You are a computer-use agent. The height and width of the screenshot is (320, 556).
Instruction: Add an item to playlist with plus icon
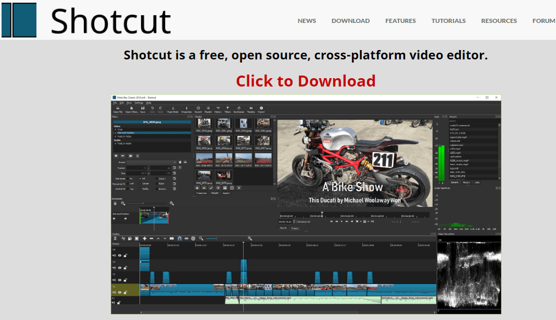coord(197,188)
